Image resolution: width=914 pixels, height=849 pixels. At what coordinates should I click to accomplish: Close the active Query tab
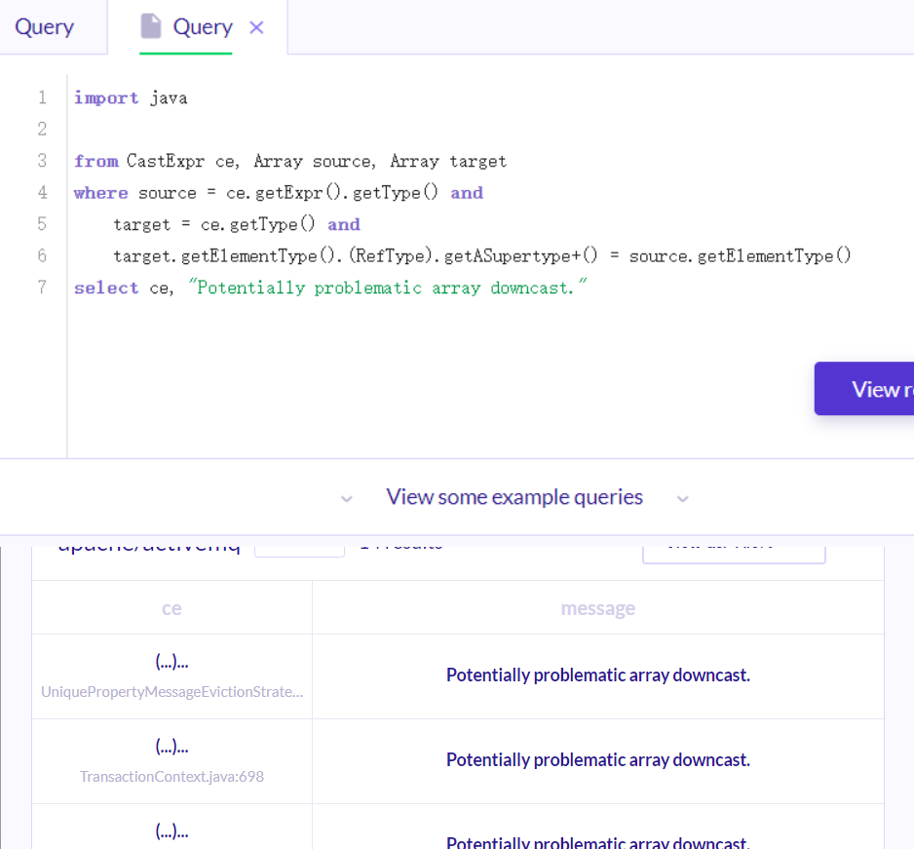coord(256,27)
